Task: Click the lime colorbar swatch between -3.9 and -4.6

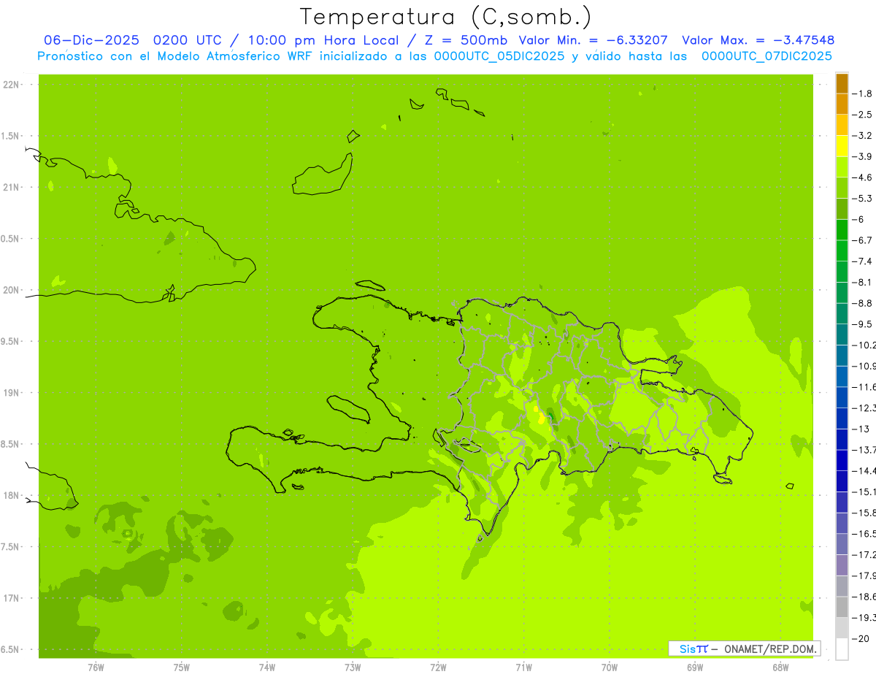Action: [842, 167]
